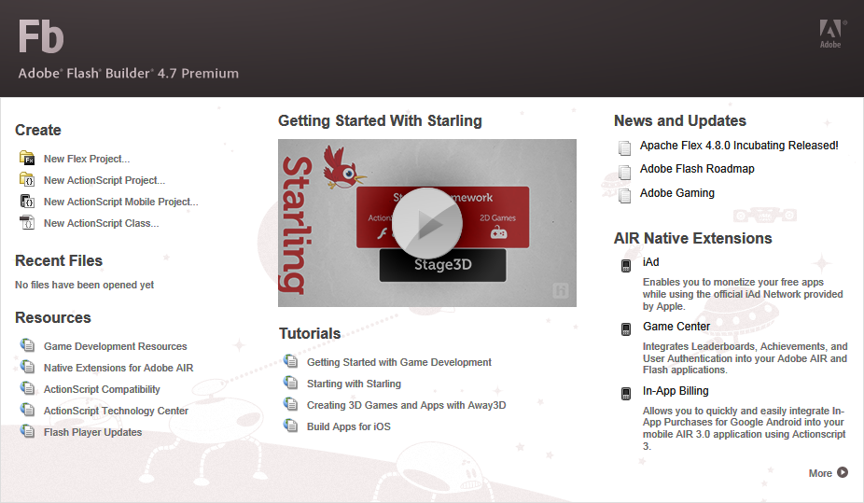Screen dimensions: 864x503
Task: Open the New Flex Project... link
Action: (x=87, y=159)
